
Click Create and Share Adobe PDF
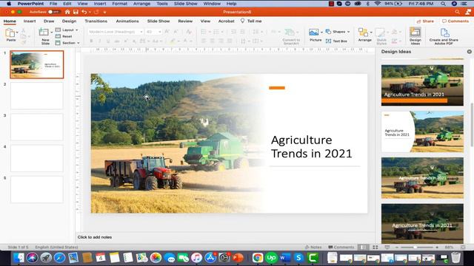(x=444, y=36)
